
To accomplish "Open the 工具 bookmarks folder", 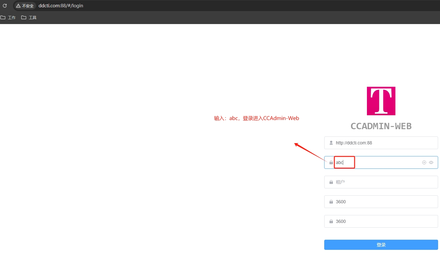I will point(29,17).
